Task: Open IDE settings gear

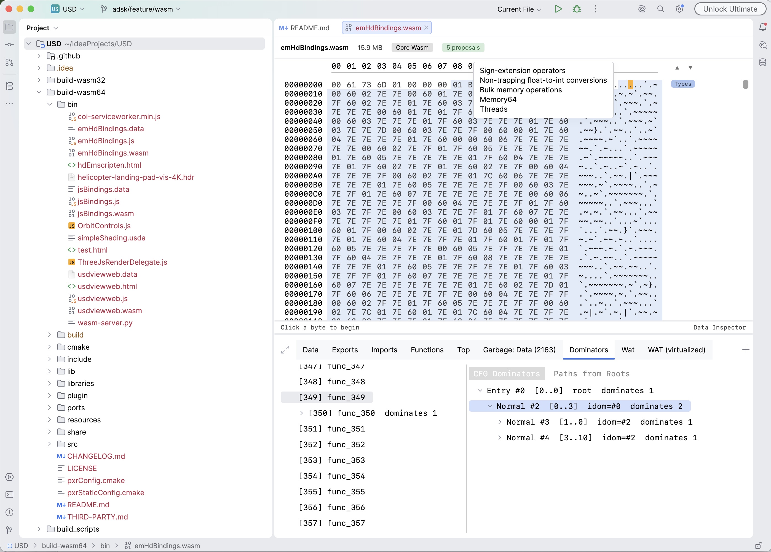Action: (x=679, y=9)
